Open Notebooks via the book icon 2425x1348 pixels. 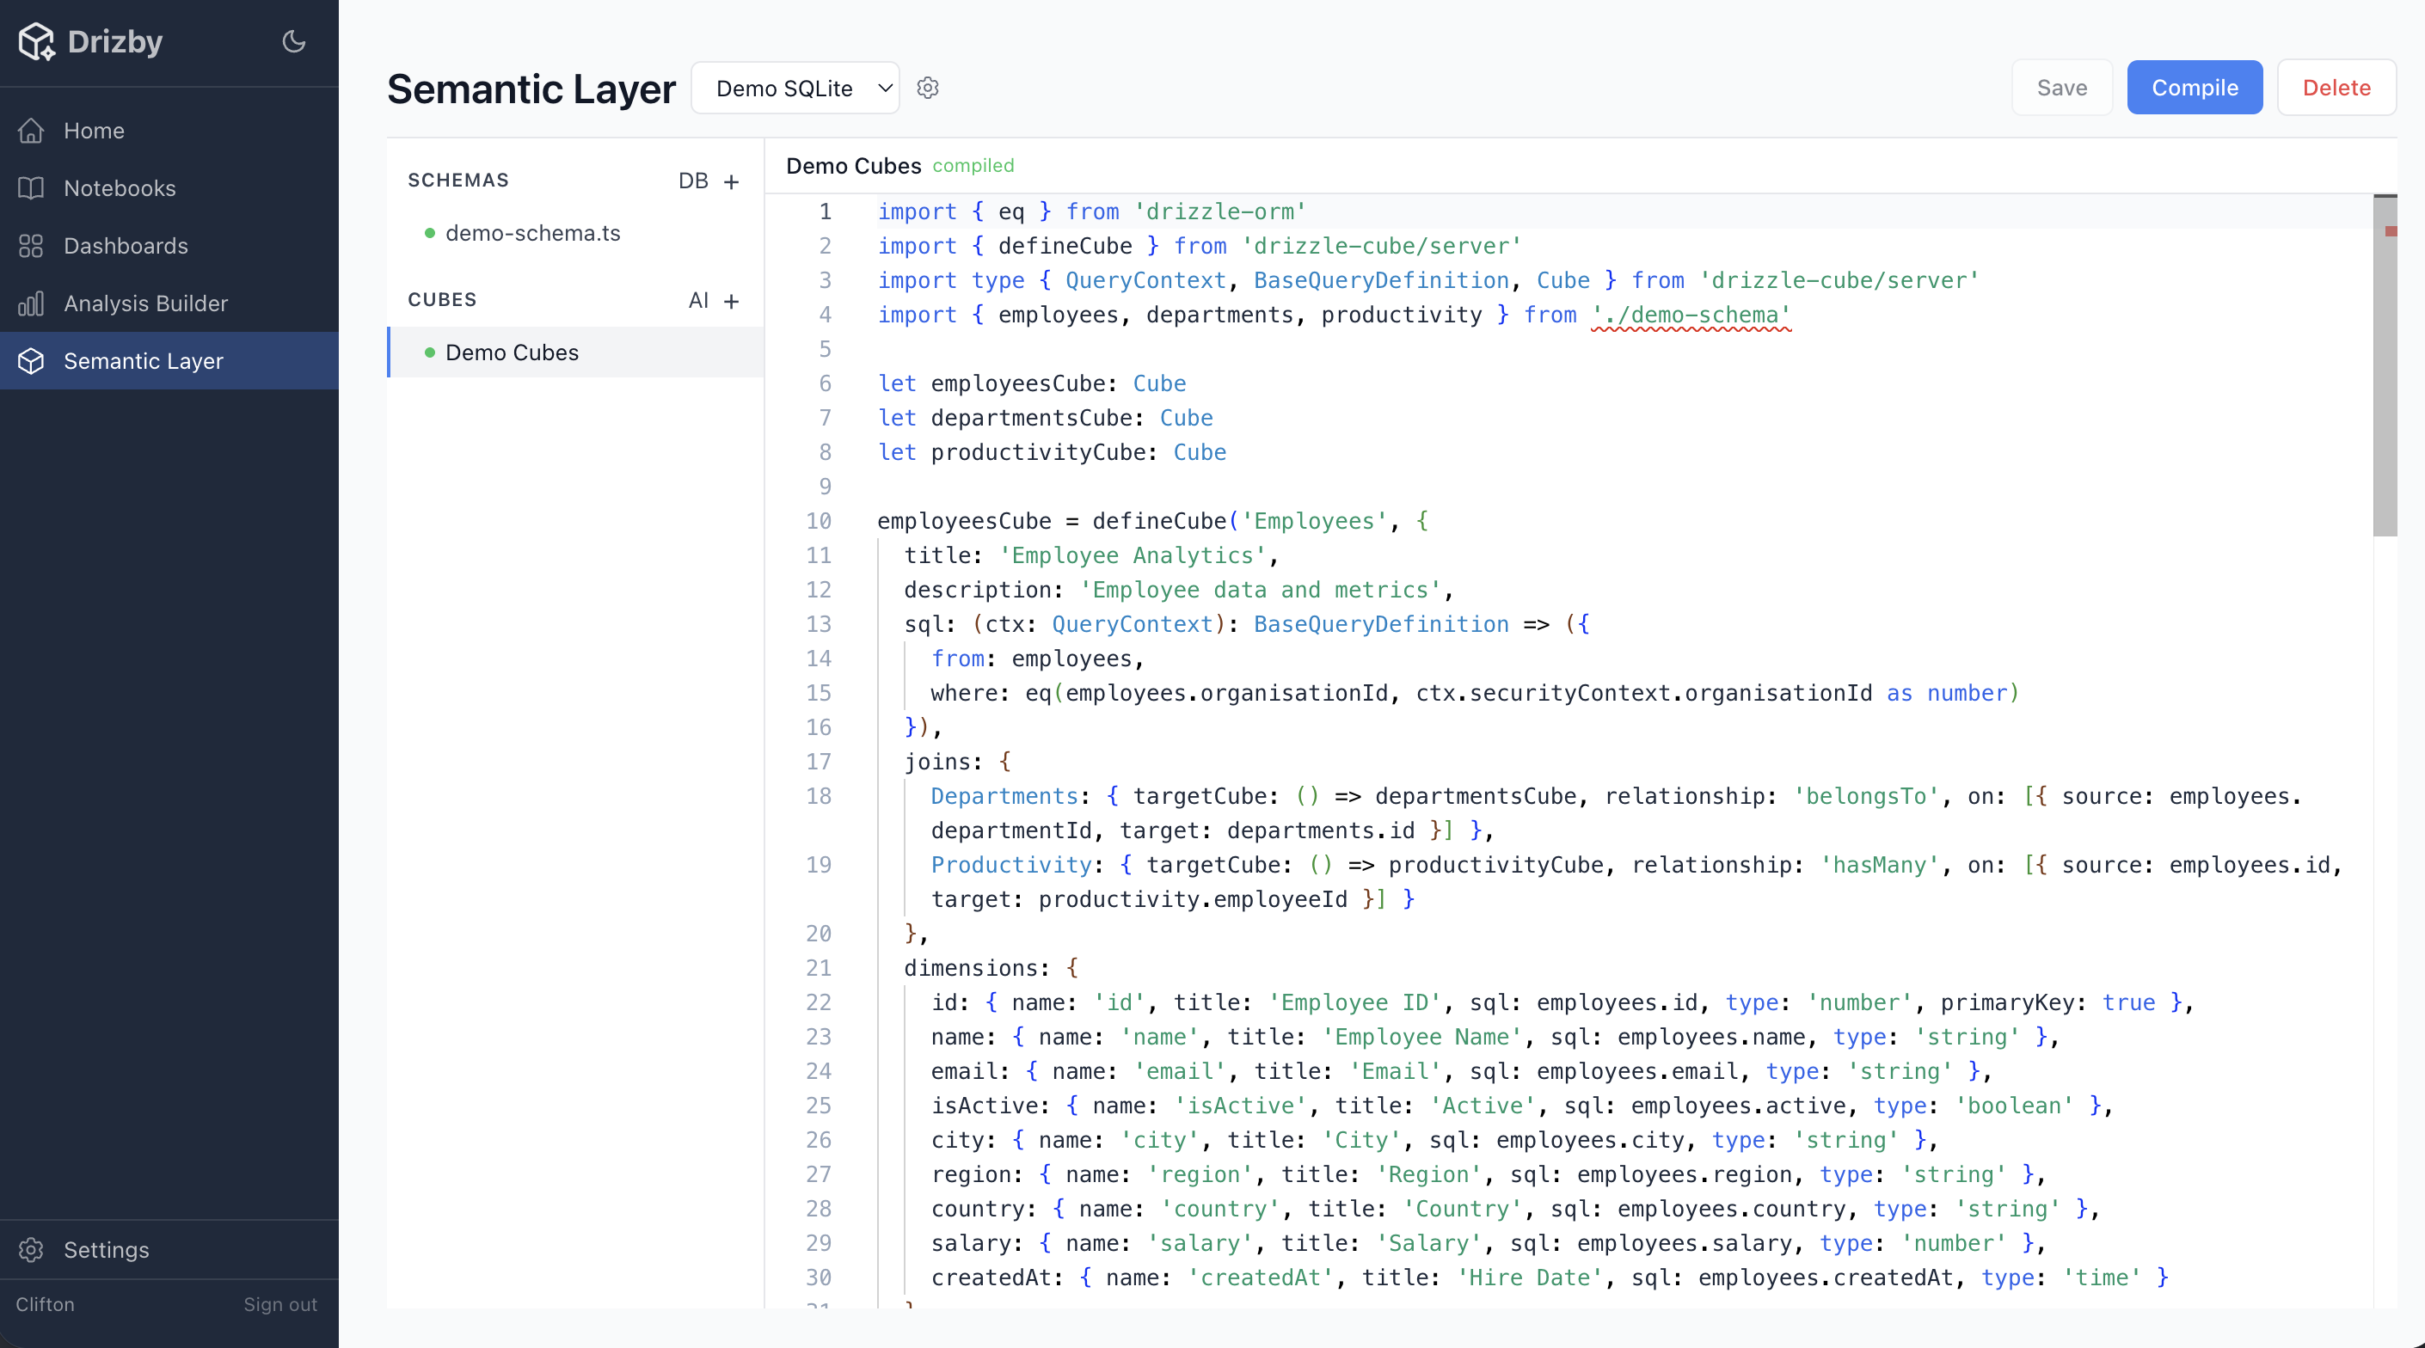31,188
